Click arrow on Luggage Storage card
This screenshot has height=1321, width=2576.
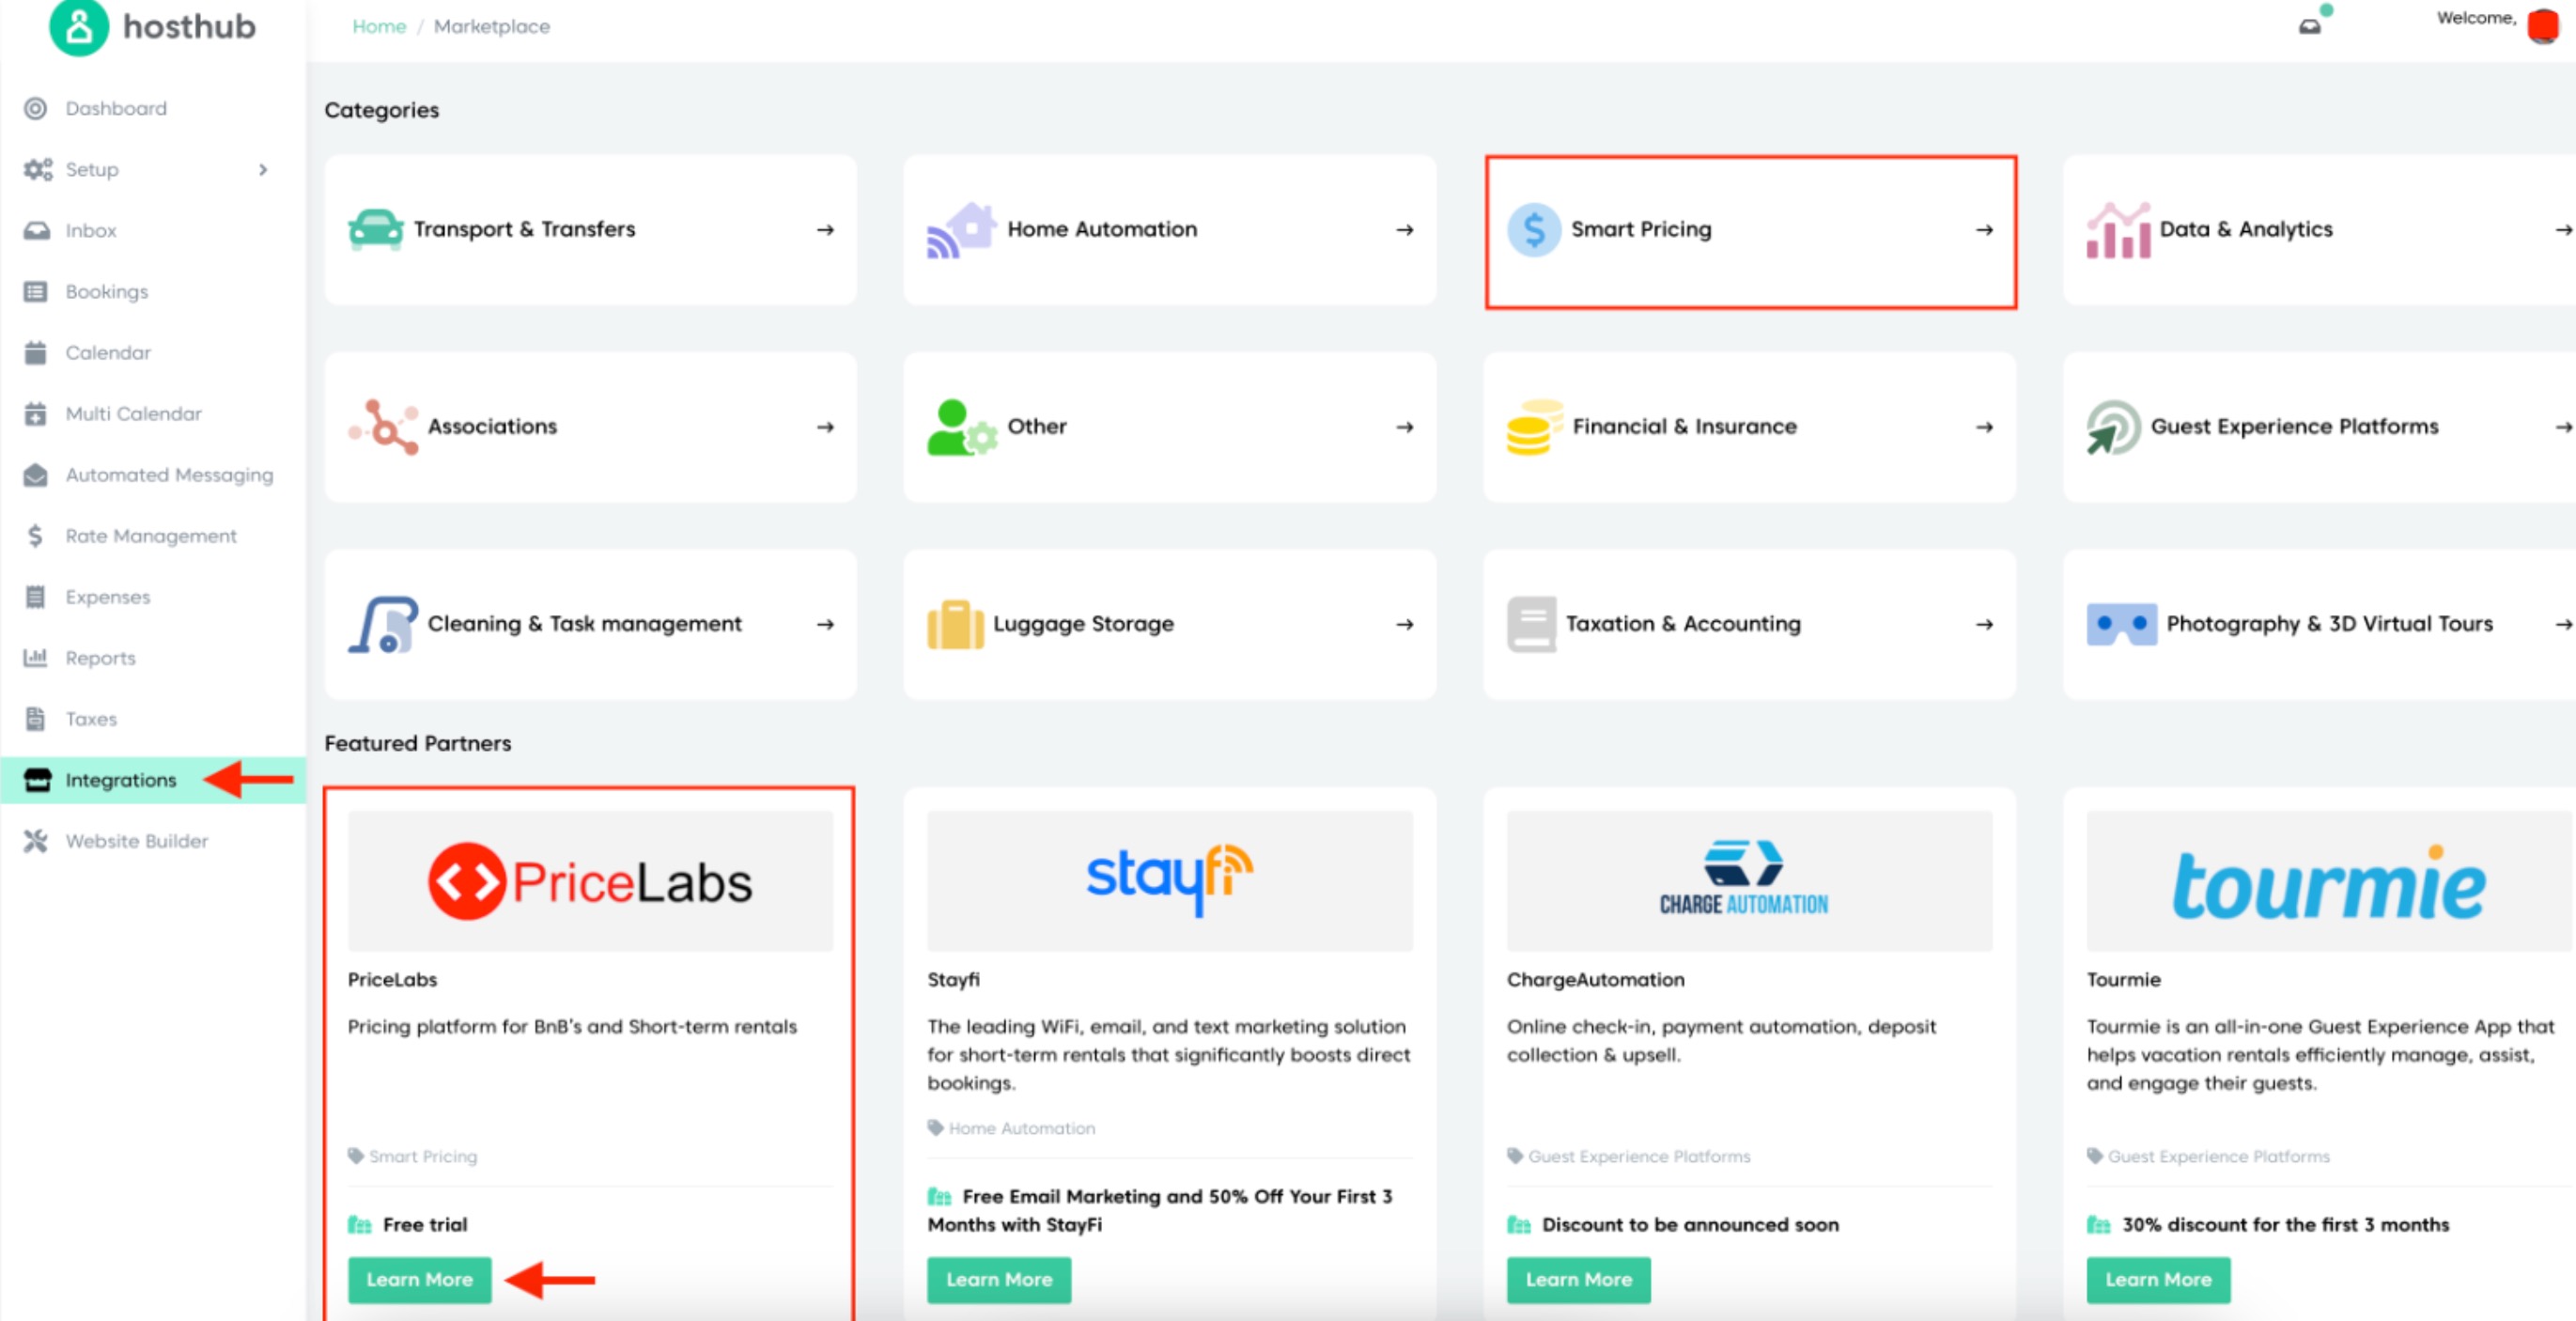pyautogui.click(x=1405, y=624)
